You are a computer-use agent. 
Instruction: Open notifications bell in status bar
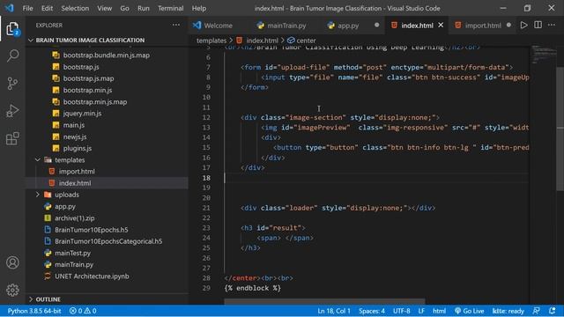(553, 311)
